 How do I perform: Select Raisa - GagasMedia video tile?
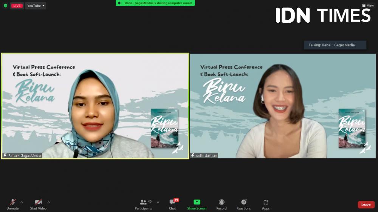click(95, 106)
